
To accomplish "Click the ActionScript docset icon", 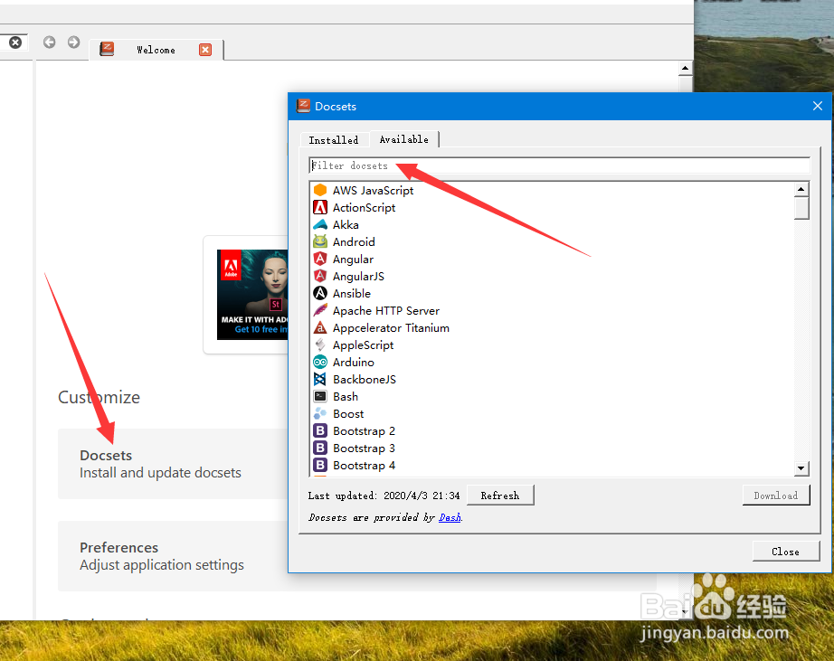I will point(319,207).
